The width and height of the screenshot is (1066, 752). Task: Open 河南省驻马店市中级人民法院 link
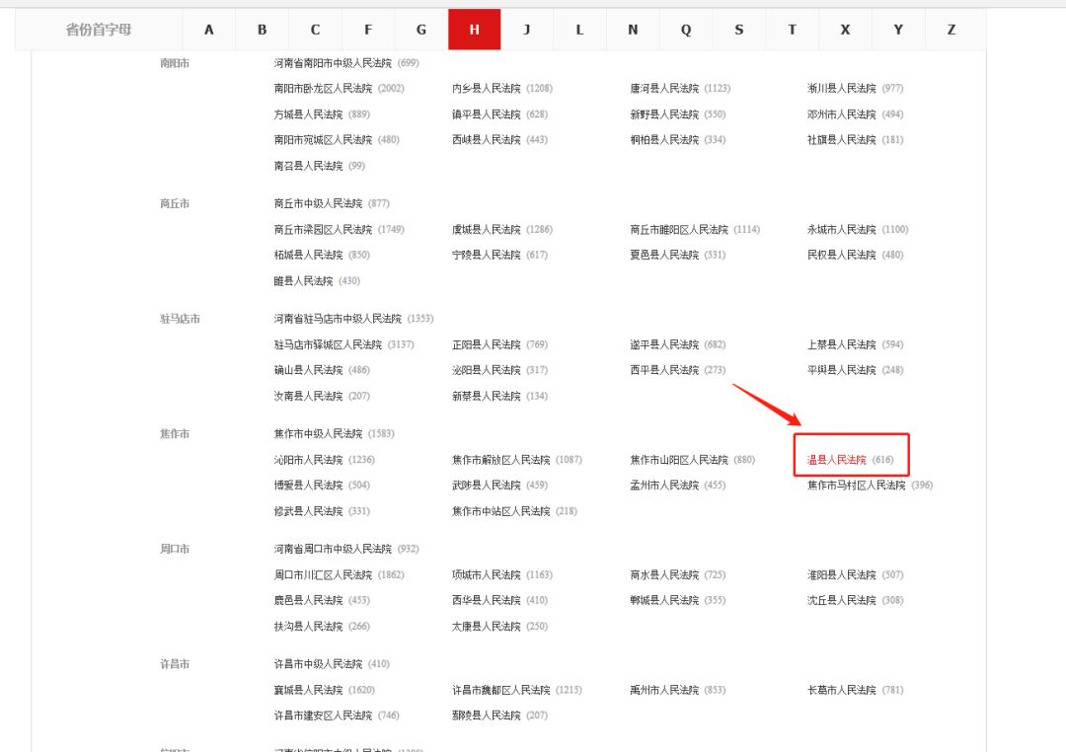click(x=338, y=318)
